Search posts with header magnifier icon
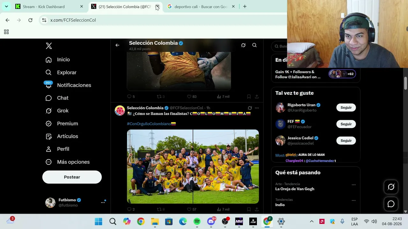 tap(254, 45)
